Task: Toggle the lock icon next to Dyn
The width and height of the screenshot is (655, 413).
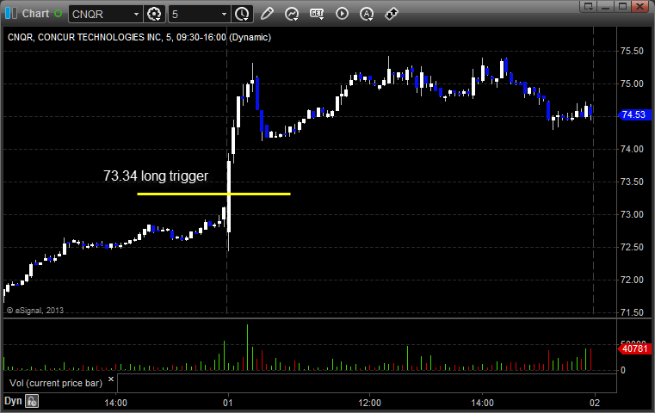Action: pyautogui.click(x=32, y=401)
